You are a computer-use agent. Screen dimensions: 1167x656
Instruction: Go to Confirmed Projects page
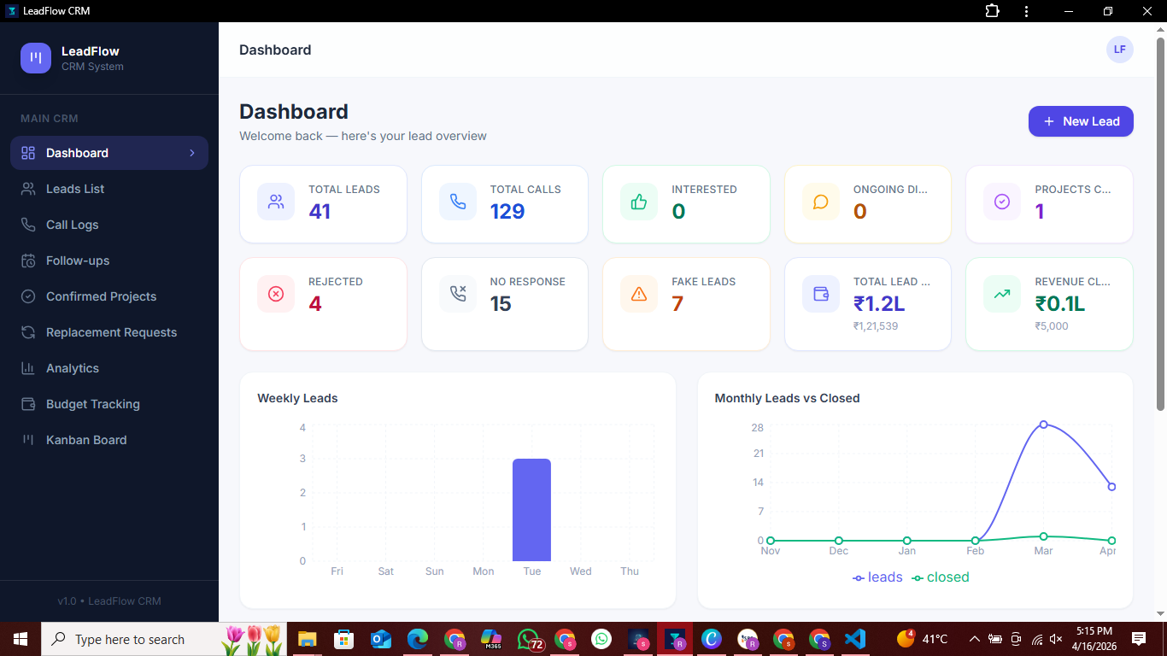pyautogui.click(x=101, y=296)
